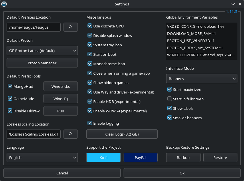Select the PROTON_USE_WINED3D=1 variable entry
This screenshot has width=244, height=181.
pos(191,41)
